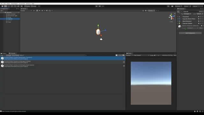Click the green Y-axis arrow handle
The image size is (204, 115).
pyautogui.click(x=98, y=25)
